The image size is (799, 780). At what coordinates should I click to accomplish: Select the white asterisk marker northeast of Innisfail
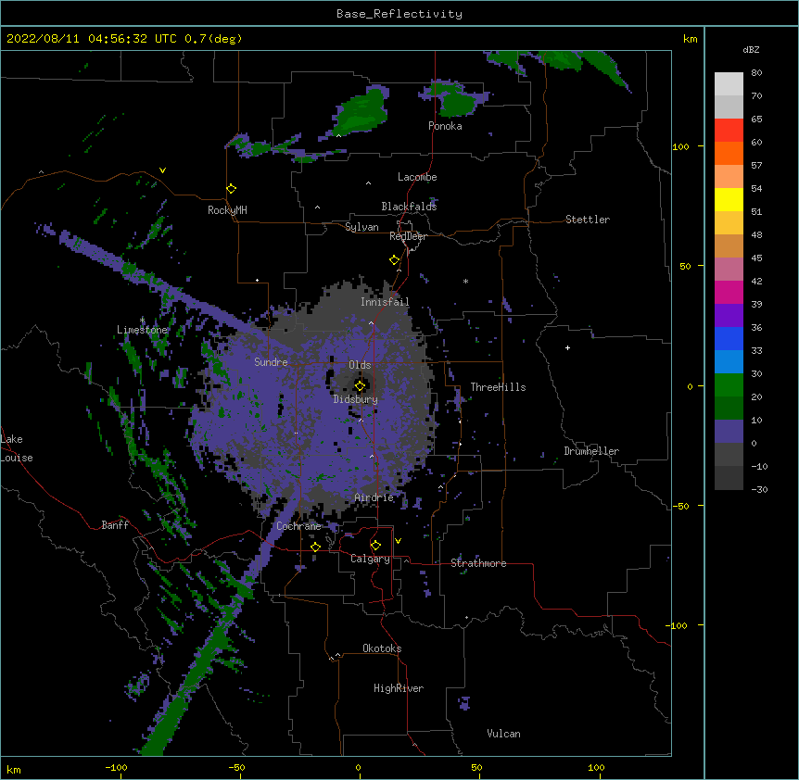tap(465, 281)
